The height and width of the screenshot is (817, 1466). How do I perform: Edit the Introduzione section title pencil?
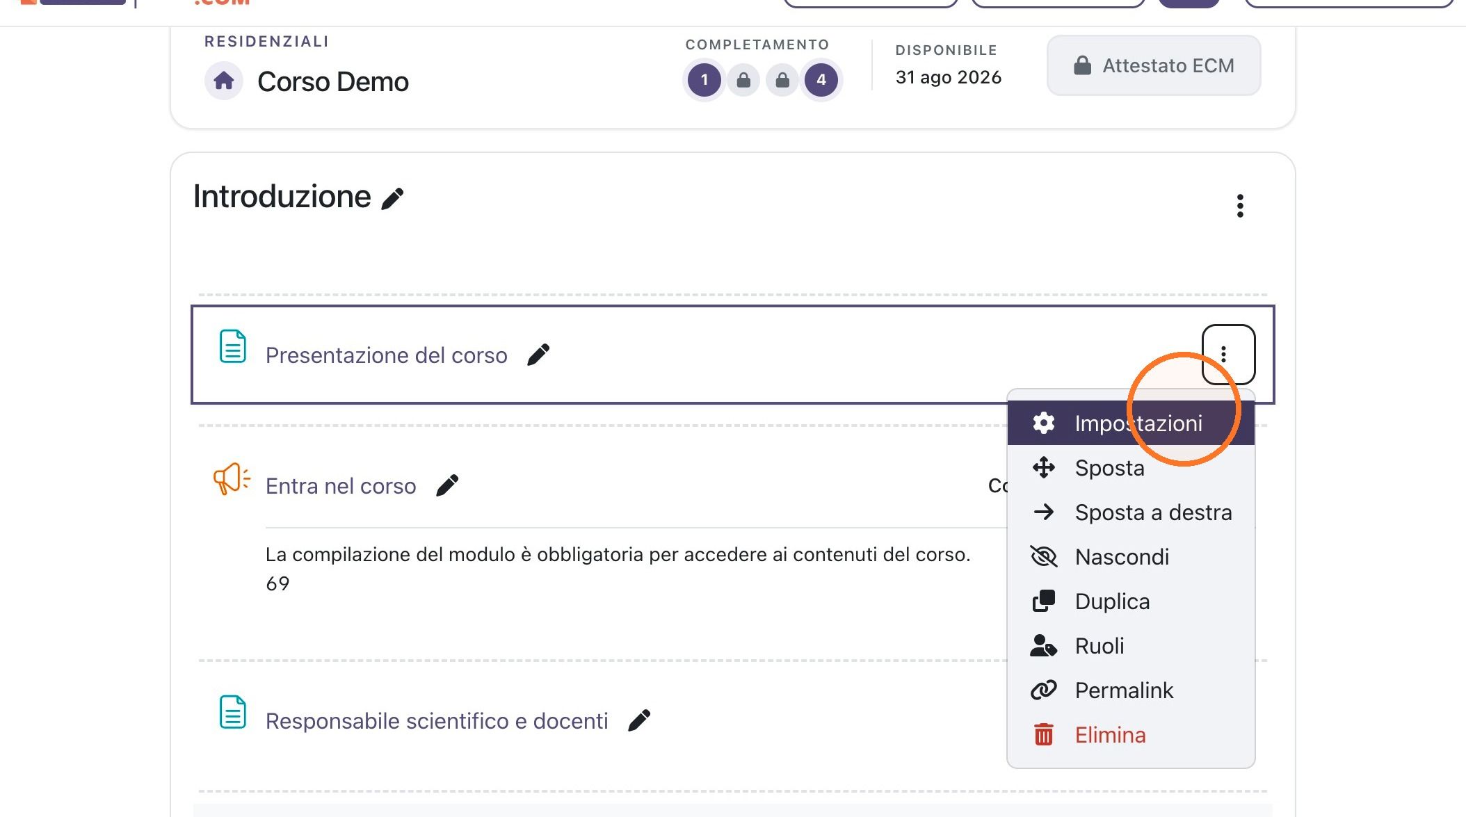click(393, 198)
